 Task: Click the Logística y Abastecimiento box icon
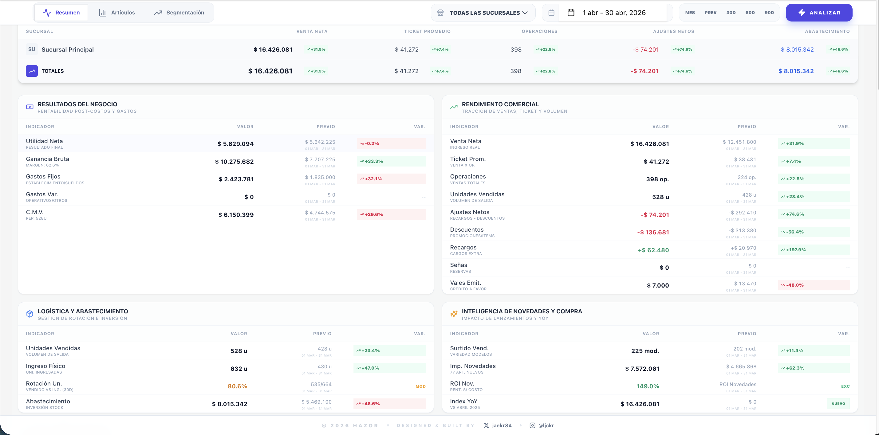(x=30, y=314)
